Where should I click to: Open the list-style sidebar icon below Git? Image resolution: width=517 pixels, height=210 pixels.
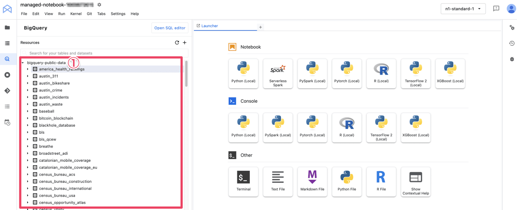(x=7, y=107)
